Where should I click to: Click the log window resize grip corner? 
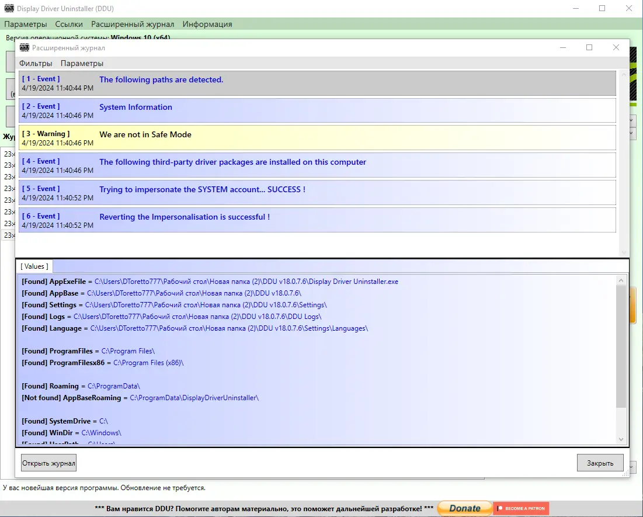tap(625, 474)
